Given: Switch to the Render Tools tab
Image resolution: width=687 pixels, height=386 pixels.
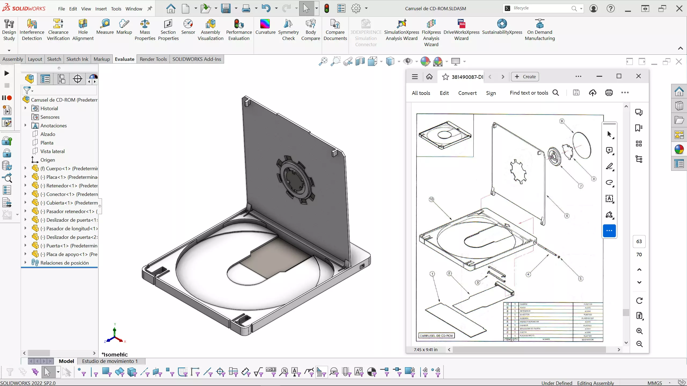Looking at the screenshot, I should pos(153,59).
